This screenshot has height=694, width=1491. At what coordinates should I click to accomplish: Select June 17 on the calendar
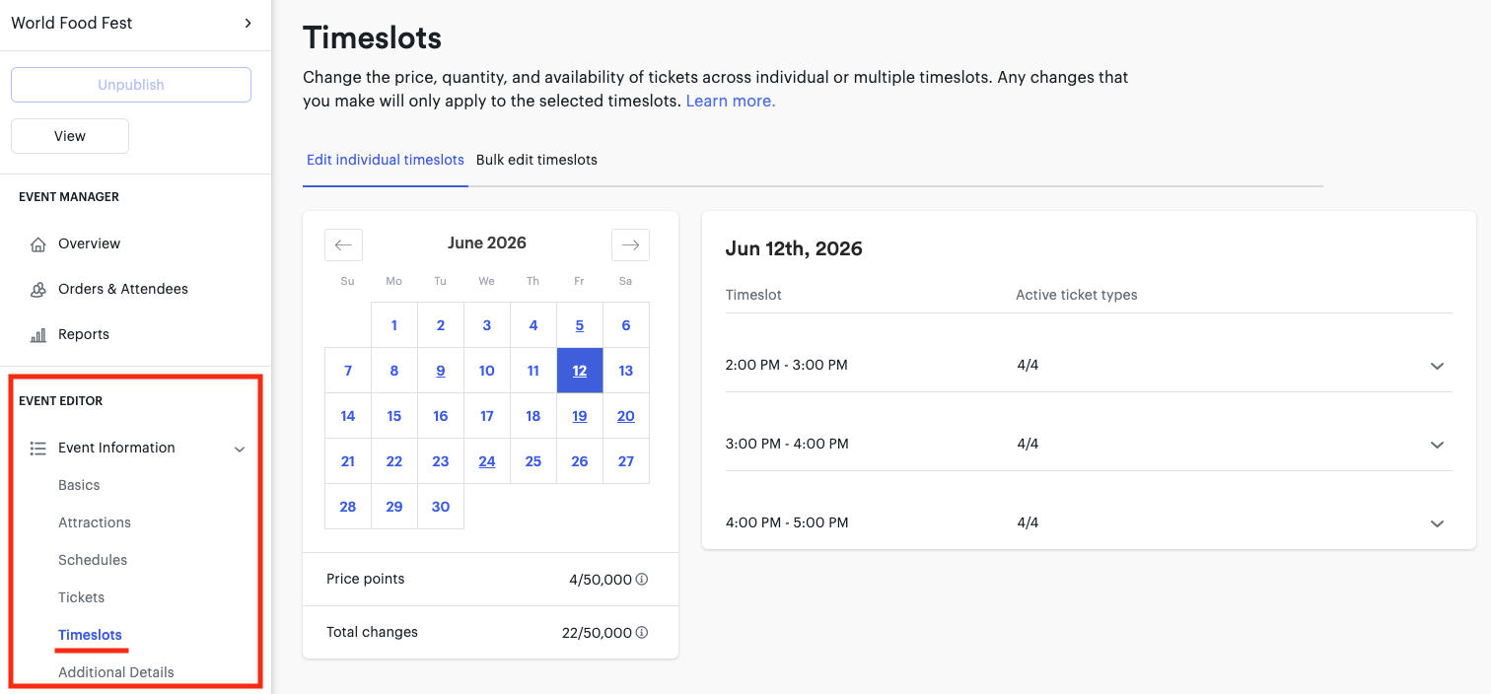click(x=487, y=416)
